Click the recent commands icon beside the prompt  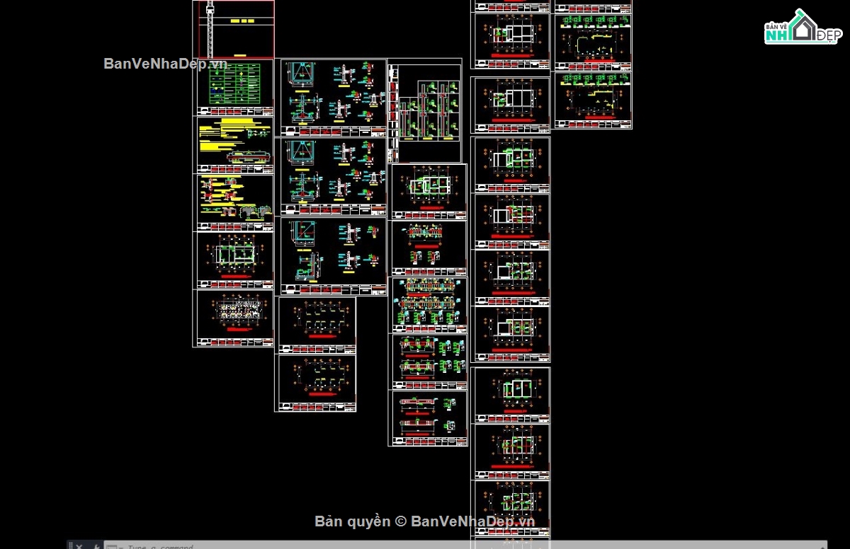click(x=111, y=545)
